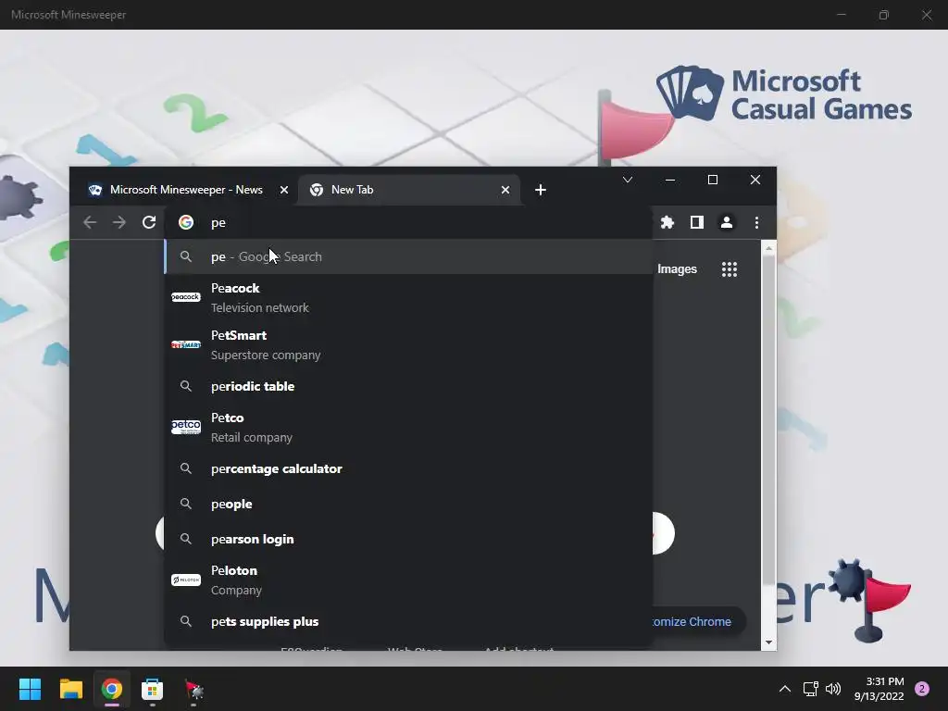Select Petco Retail company suggestion
The height and width of the screenshot is (711, 948).
coord(408,428)
